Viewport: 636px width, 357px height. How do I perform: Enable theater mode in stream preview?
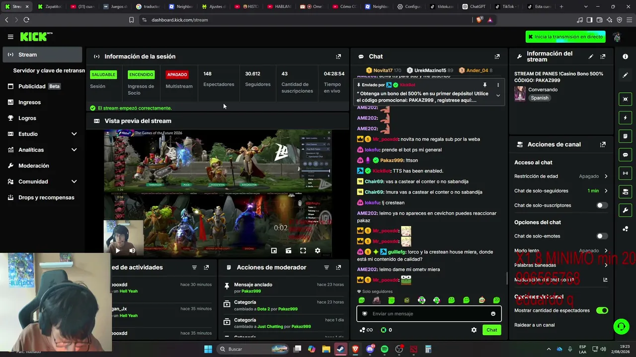coord(288,251)
